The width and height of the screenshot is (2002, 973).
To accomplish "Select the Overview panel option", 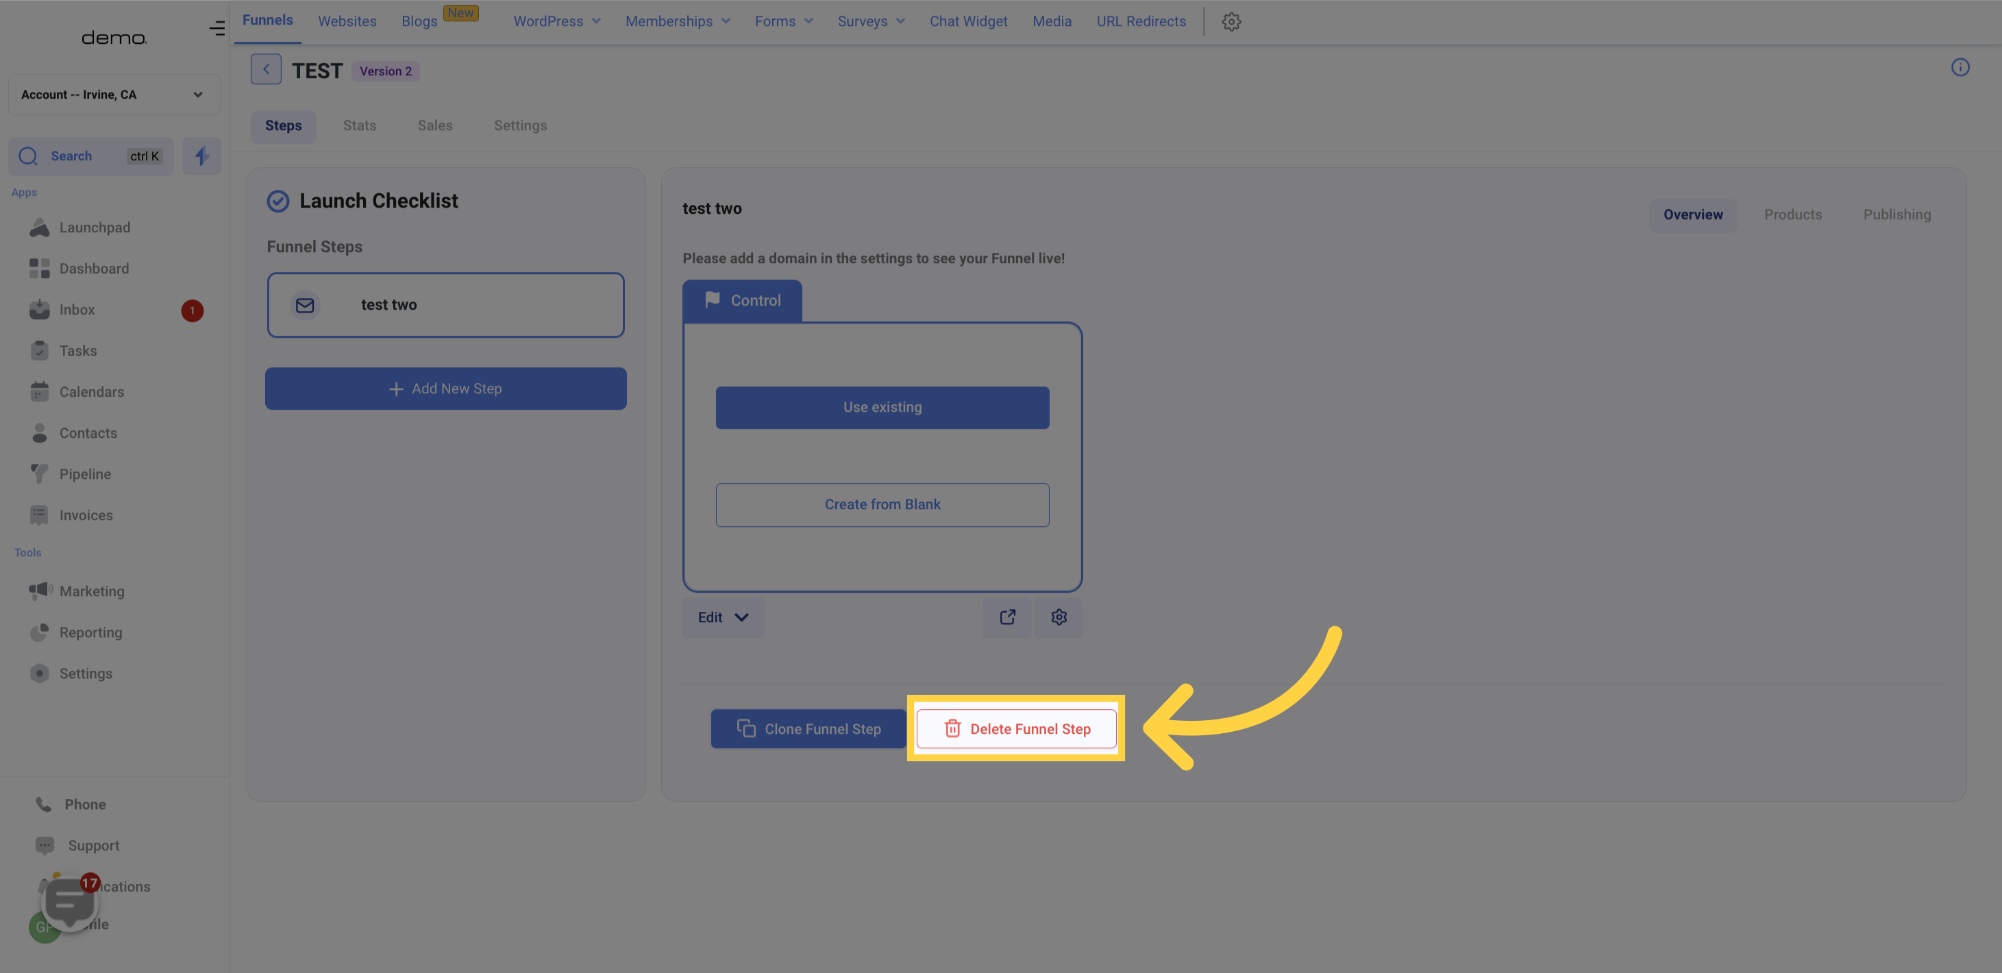I will tap(1693, 214).
